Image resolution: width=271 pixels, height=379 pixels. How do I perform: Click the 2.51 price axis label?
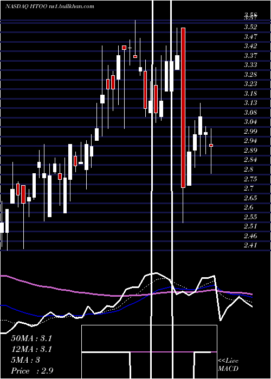[250, 226]
